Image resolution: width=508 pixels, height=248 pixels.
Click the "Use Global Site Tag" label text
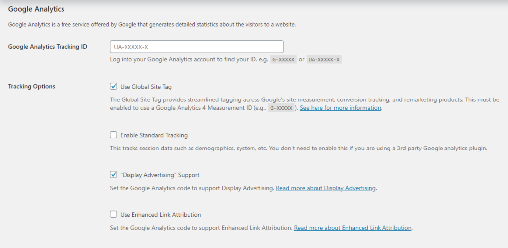pyautogui.click(x=146, y=87)
